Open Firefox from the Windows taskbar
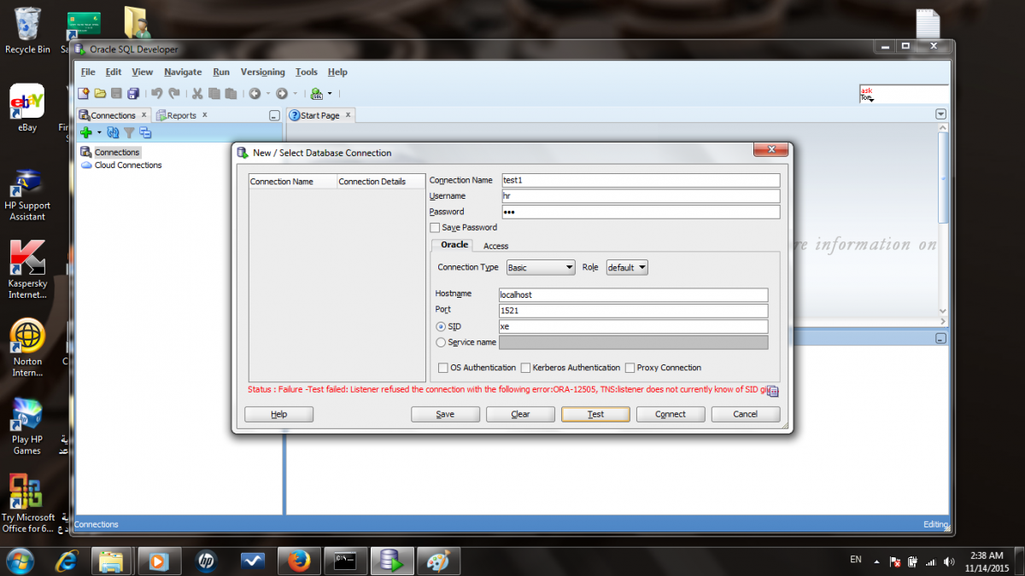The height and width of the screenshot is (576, 1025). coord(297,561)
